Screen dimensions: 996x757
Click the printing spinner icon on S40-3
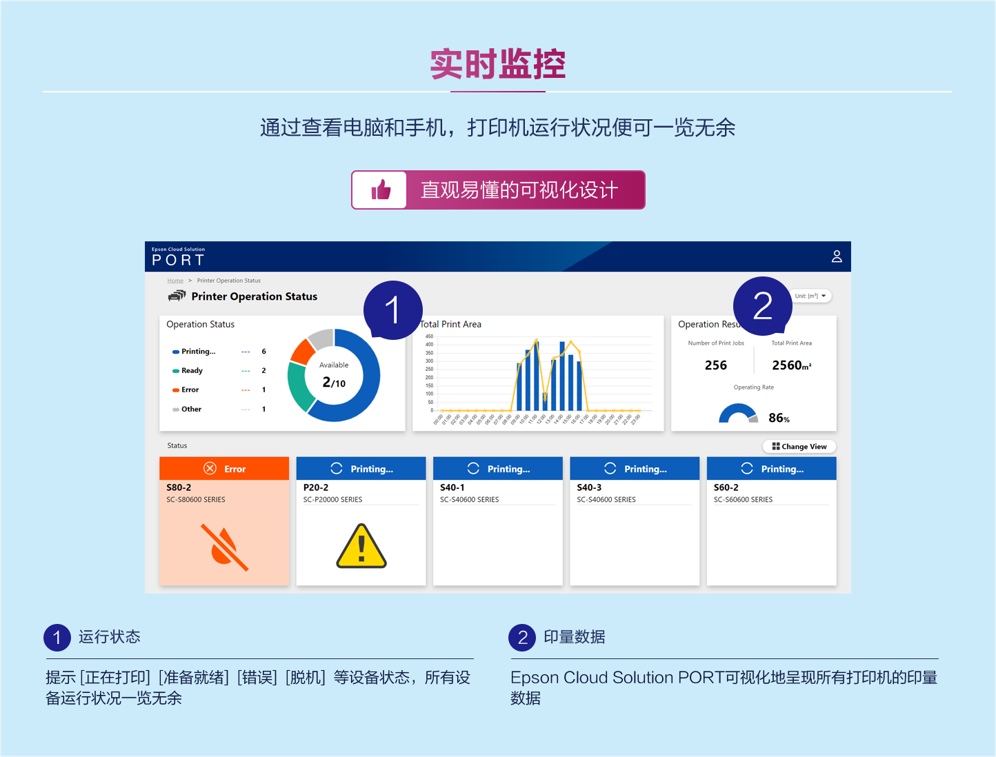click(x=610, y=469)
